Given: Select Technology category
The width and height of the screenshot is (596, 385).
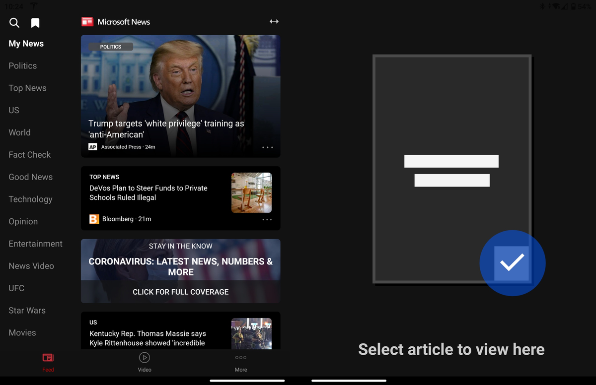Looking at the screenshot, I should tap(30, 199).
